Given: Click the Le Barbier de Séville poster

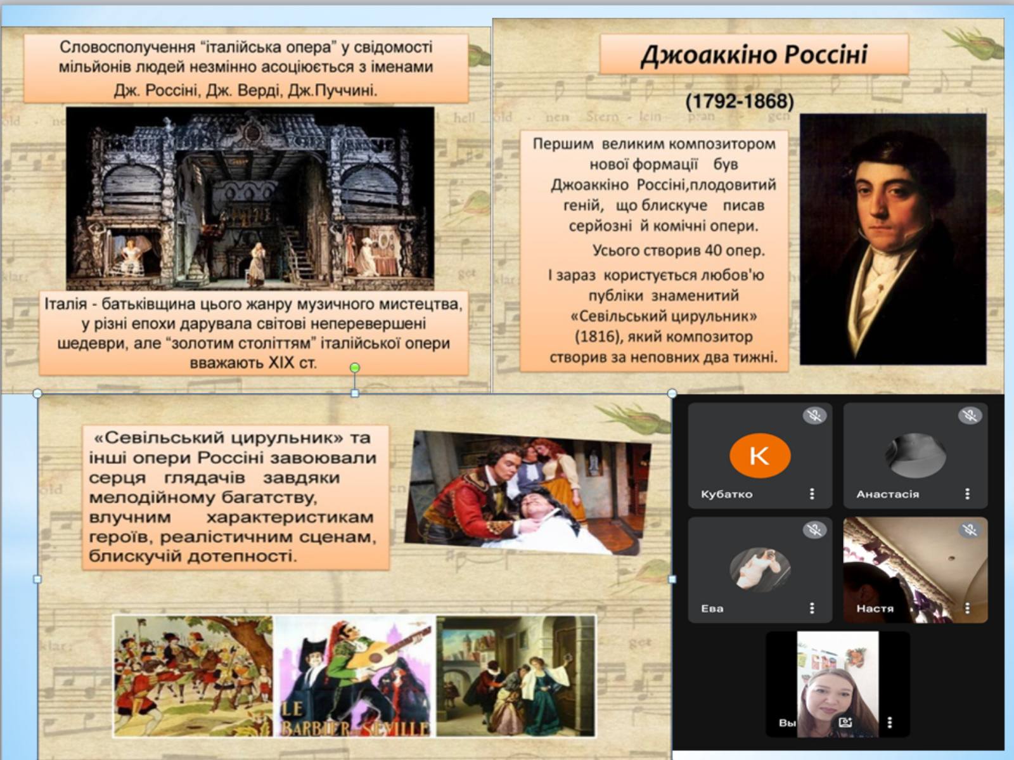Looking at the screenshot, I should click(355, 676).
